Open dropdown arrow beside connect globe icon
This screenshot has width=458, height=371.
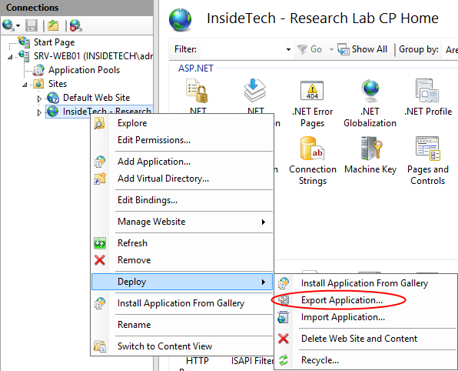18,25
